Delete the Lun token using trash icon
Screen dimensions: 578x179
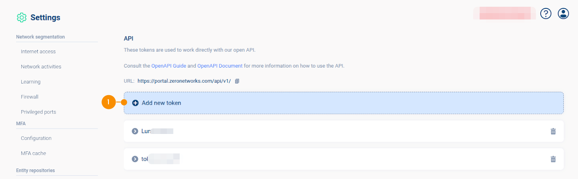pyautogui.click(x=553, y=131)
